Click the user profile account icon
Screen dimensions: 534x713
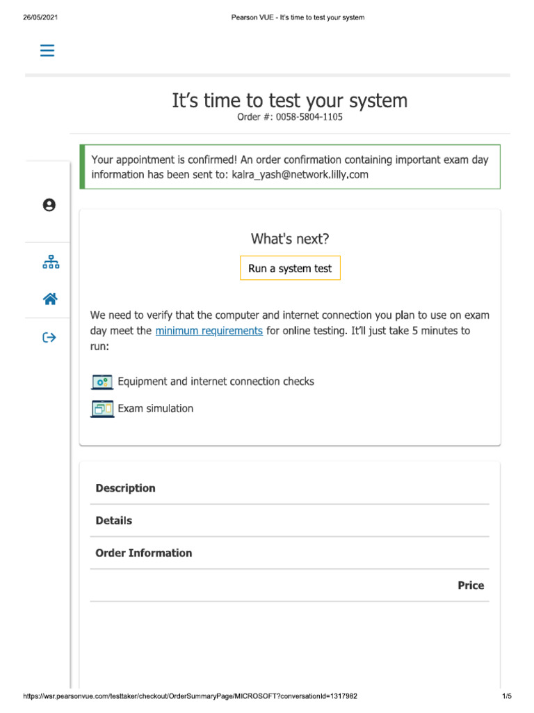coord(49,205)
